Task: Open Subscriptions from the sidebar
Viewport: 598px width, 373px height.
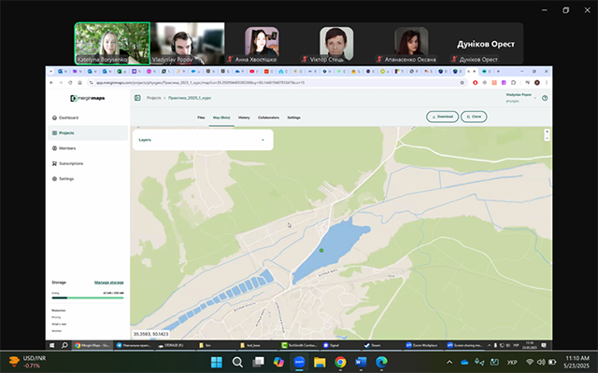Action: pyautogui.click(x=70, y=163)
